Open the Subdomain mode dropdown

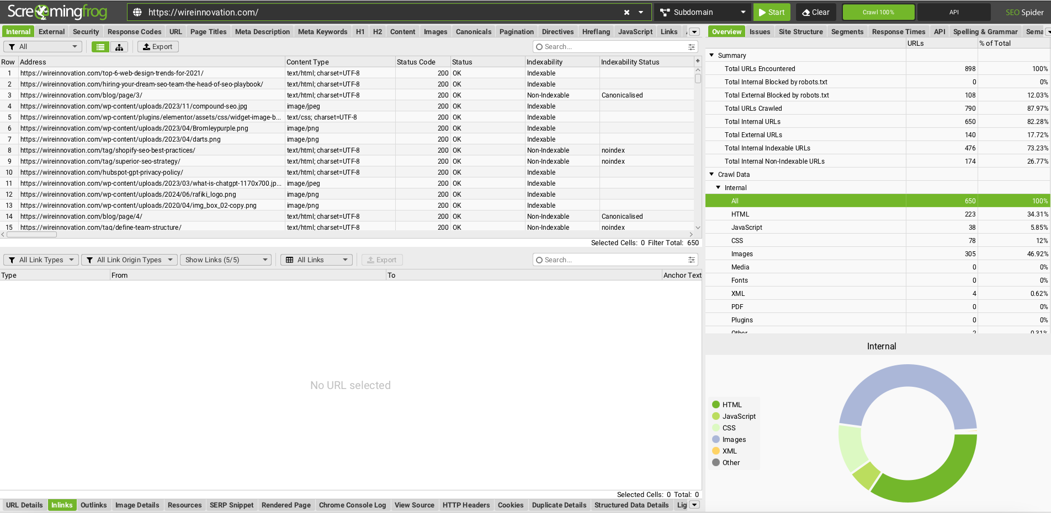[x=703, y=12]
